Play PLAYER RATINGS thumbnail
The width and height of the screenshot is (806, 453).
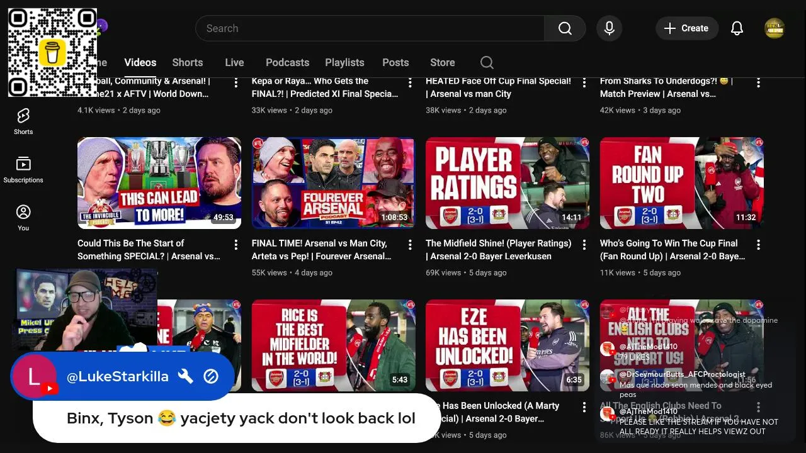tap(508, 183)
